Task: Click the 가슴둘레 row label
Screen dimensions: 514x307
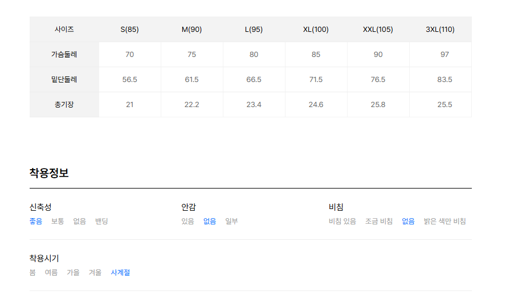Action: coord(64,54)
